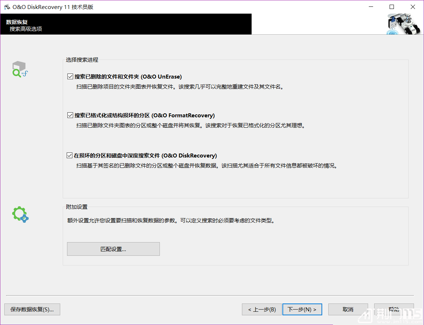
Task: Maximize the O&O DiskRecovery window
Action: [x=391, y=7]
